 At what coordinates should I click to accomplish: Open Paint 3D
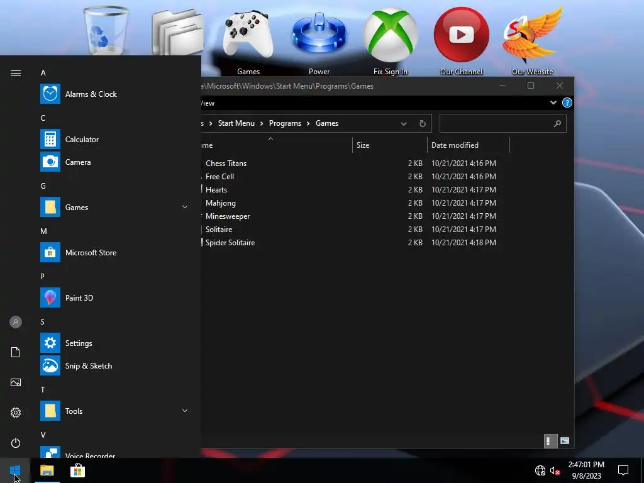(113, 297)
